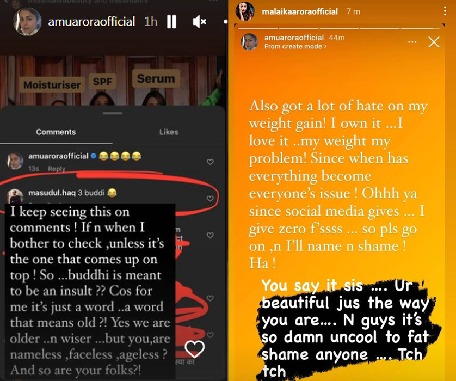Like the amuaroraofficial laughing emoji comment

(x=210, y=162)
